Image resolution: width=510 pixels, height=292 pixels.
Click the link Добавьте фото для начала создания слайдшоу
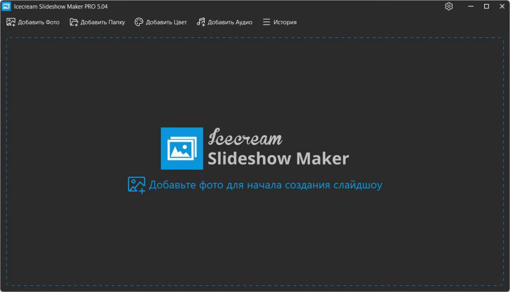[255, 185]
